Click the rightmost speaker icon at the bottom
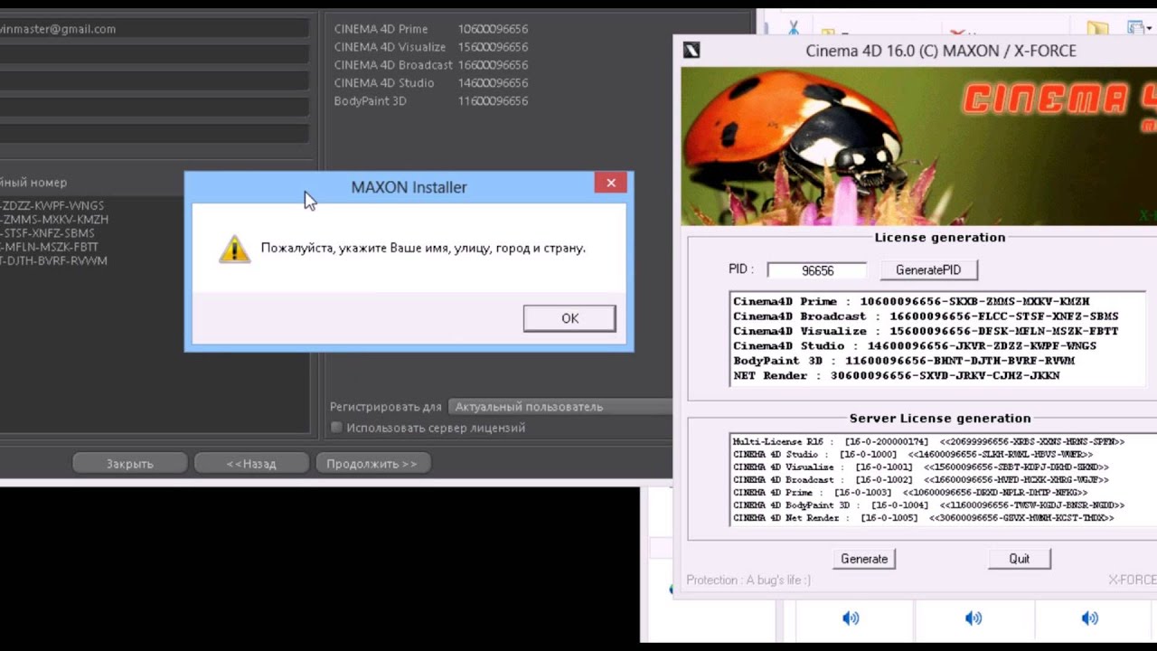The height and width of the screenshot is (651, 1157). click(x=1090, y=618)
